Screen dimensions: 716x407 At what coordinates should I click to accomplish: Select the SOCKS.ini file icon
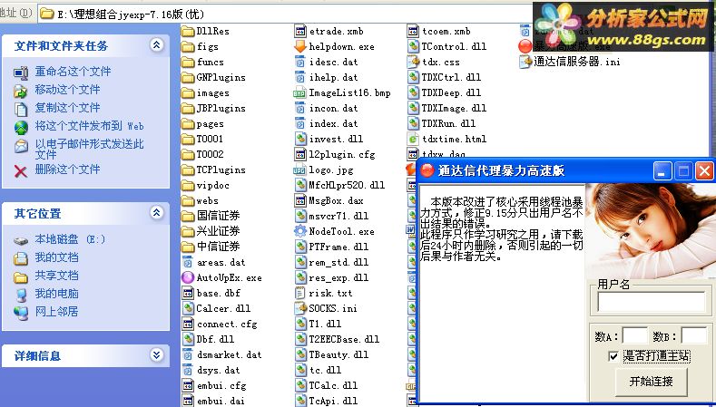tap(300, 308)
